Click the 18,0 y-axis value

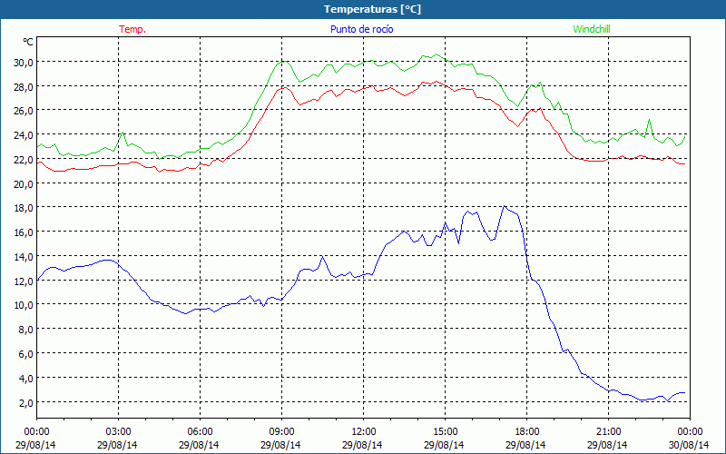pos(24,209)
